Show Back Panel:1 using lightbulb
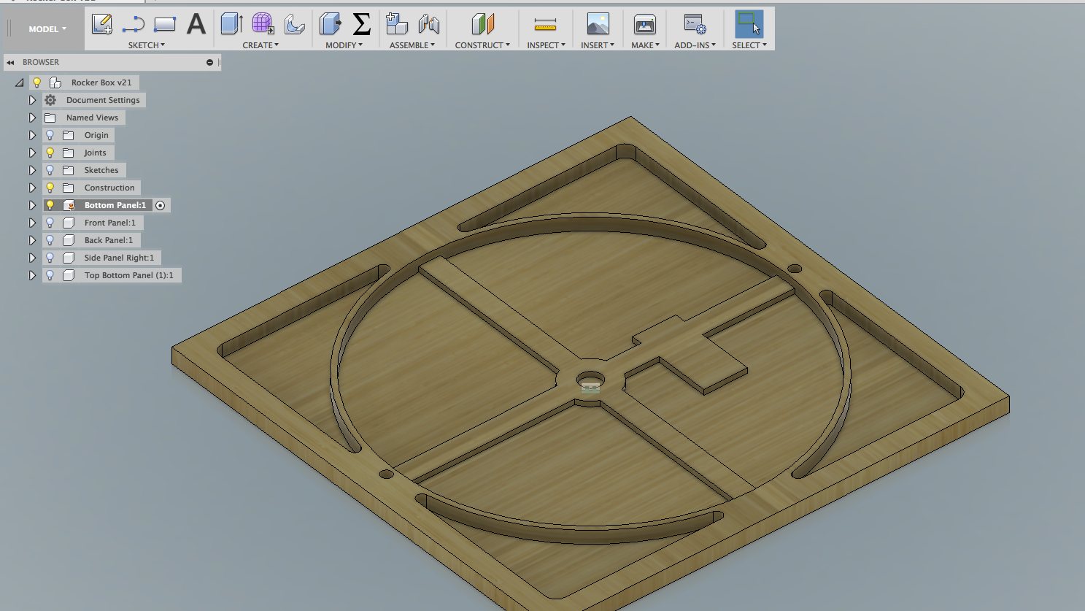 coord(50,240)
